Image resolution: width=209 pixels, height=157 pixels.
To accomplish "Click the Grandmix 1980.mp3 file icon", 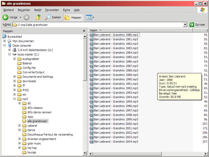I will point(91,35).
